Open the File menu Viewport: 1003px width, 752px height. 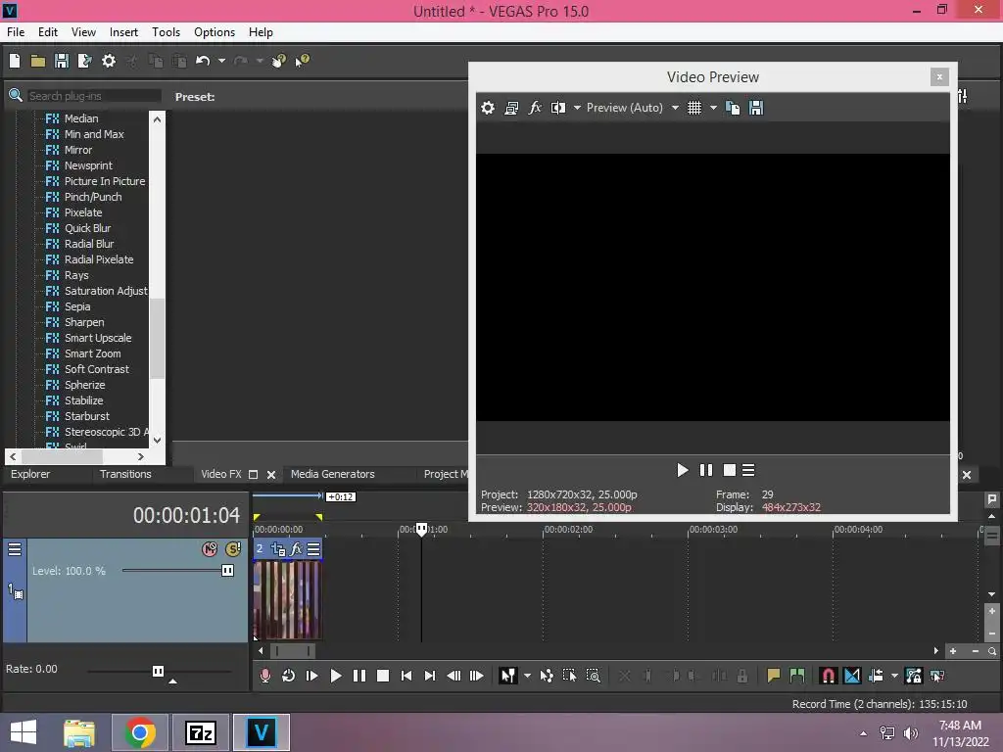coord(16,32)
